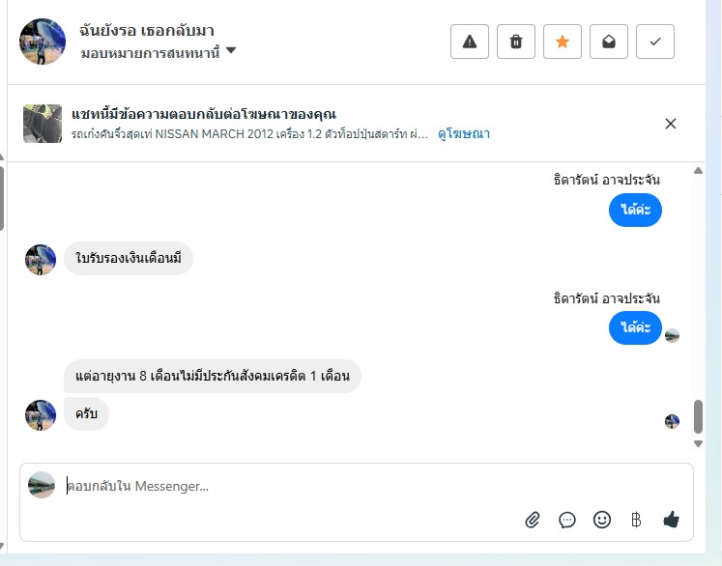This screenshot has height=566, width=722.
Task: Open the ดูโฆษณา ad link
Action: tap(464, 134)
